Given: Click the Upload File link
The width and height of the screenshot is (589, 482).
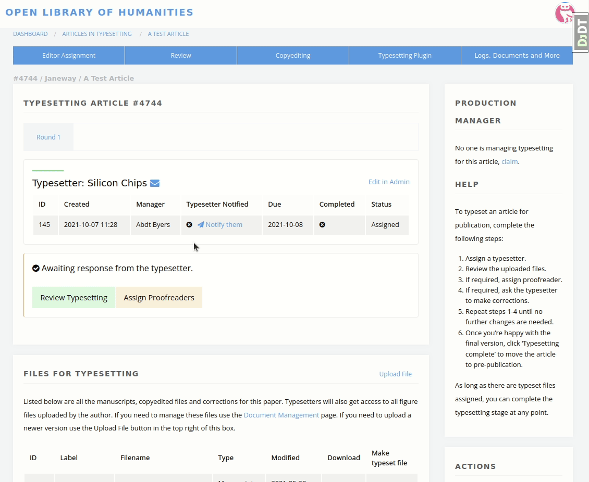Looking at the screenshot, I should (395, 374).
